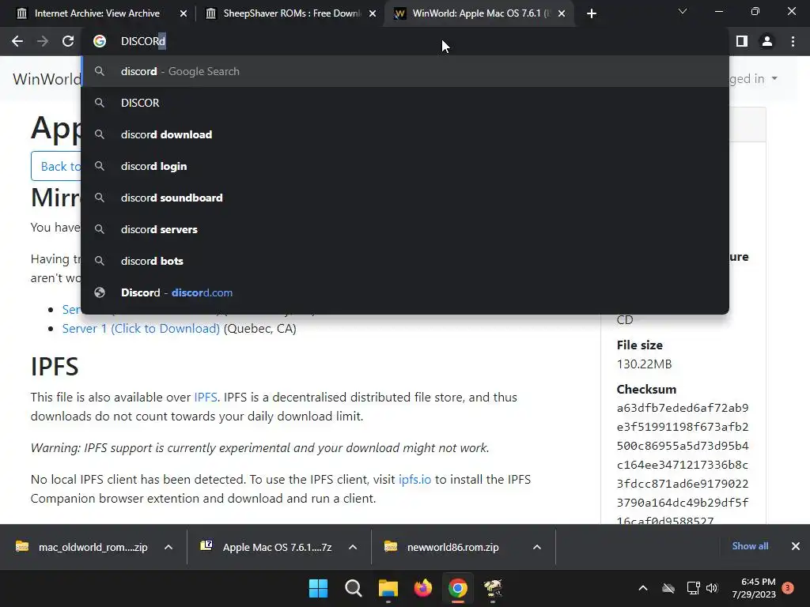The image size is (810, 607).
Task: Close the WinWorld tab
Action: pyautogui.click(x=562, y=13)
